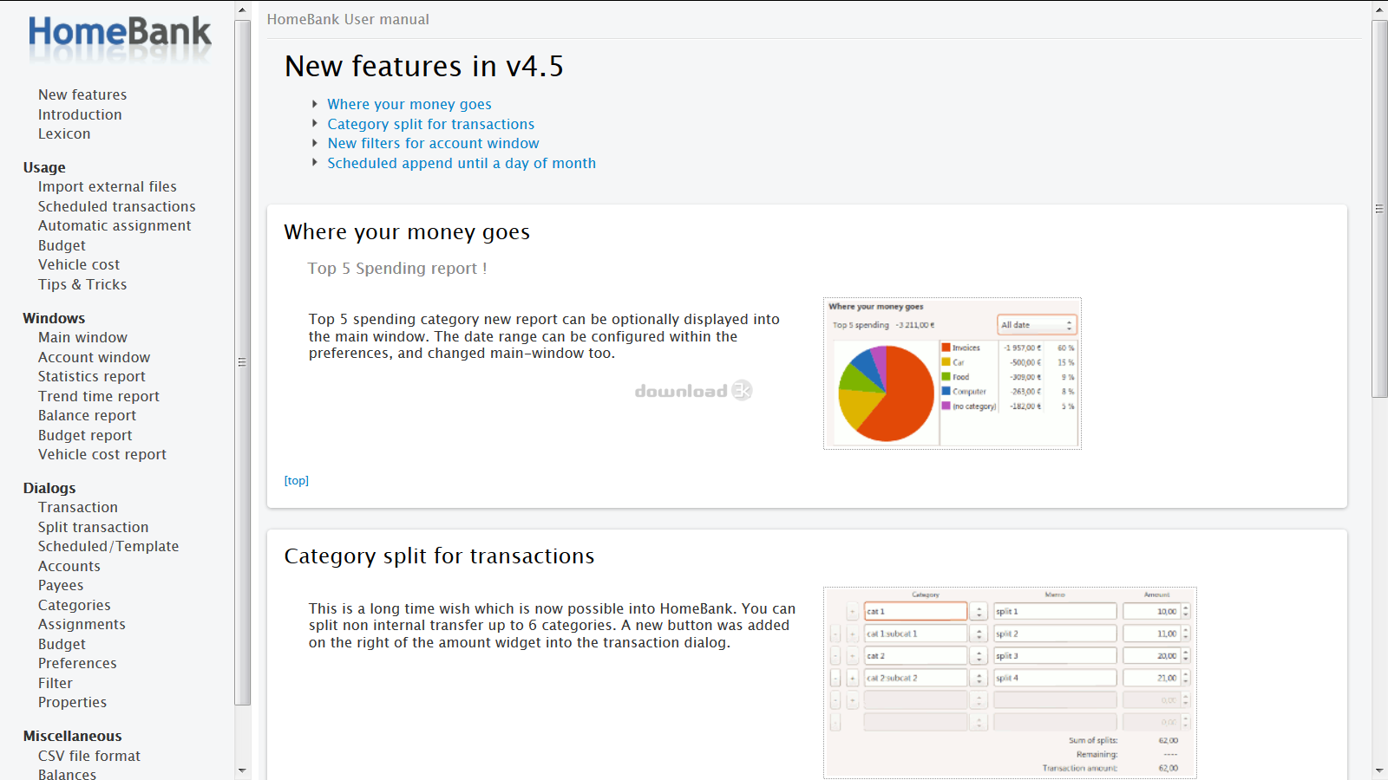Click main page scrollbar down arrow
The width and height of the screenshot is (1388, 780).
click(x=1379, y=770)
